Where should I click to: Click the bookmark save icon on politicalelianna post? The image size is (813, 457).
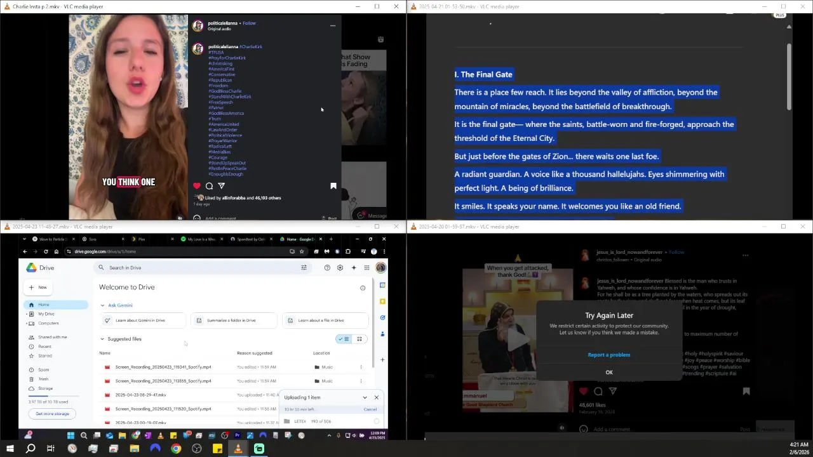(x=333, y=186)
